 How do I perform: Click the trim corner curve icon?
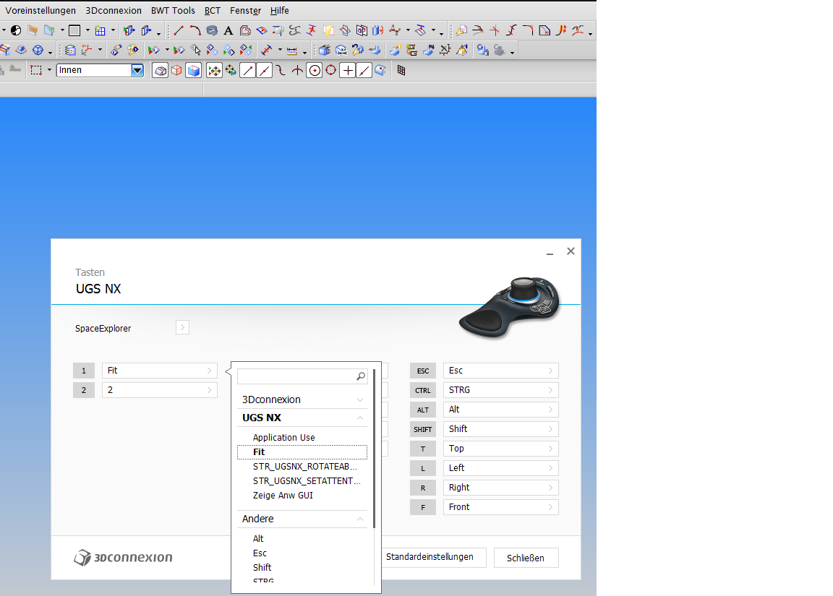(x=494, y=31)
